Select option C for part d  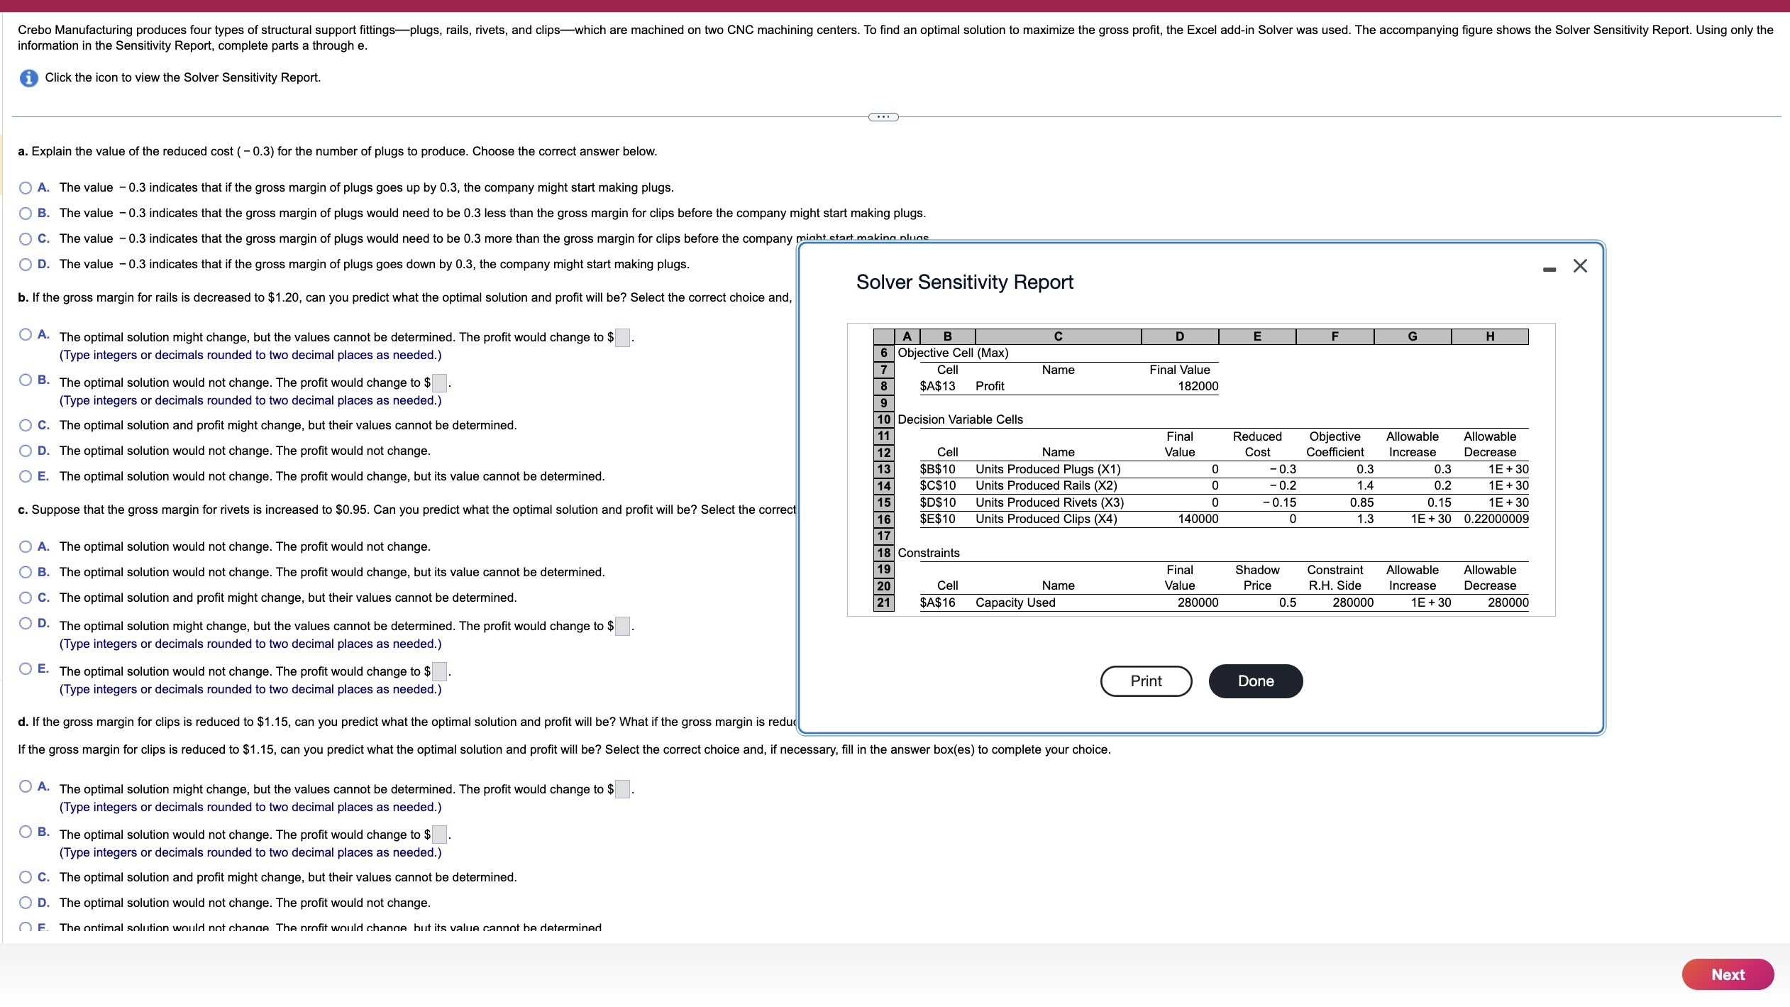(26, 878)
